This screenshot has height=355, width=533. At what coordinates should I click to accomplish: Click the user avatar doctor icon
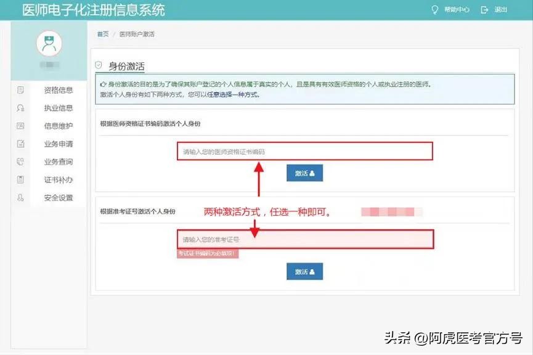[x=49, y=43]
